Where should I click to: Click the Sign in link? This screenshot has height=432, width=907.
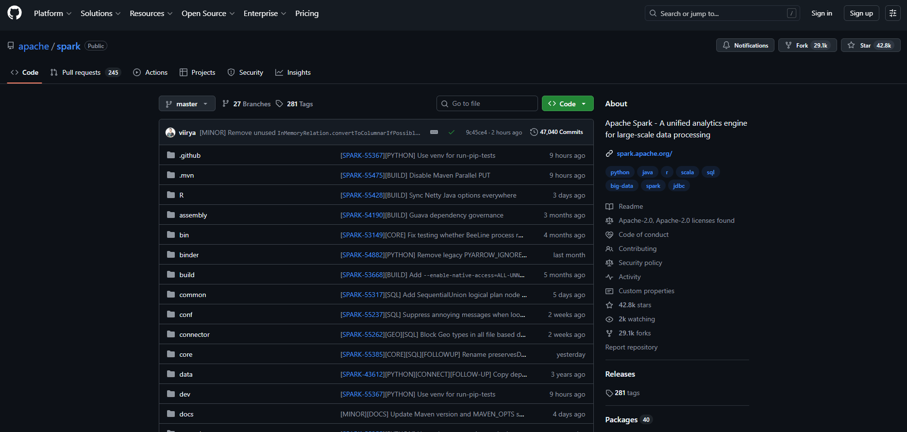point(822,13)
